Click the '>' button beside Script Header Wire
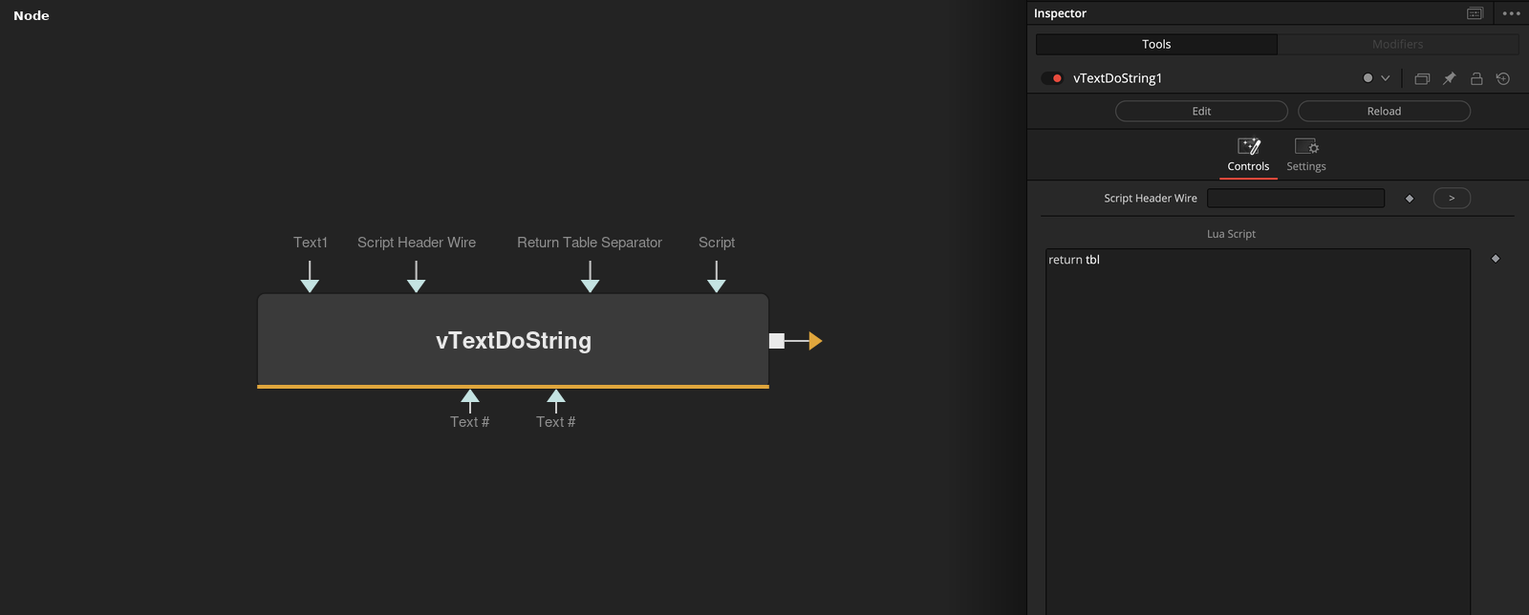The width and height of the screenshot is (1529, 615). [1452, 198]
